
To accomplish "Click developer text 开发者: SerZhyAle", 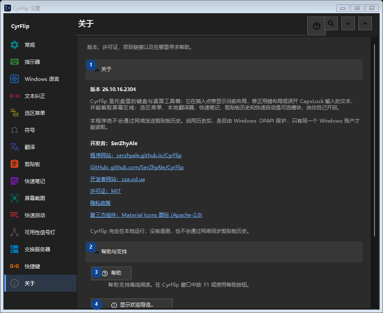I will 114,144.
